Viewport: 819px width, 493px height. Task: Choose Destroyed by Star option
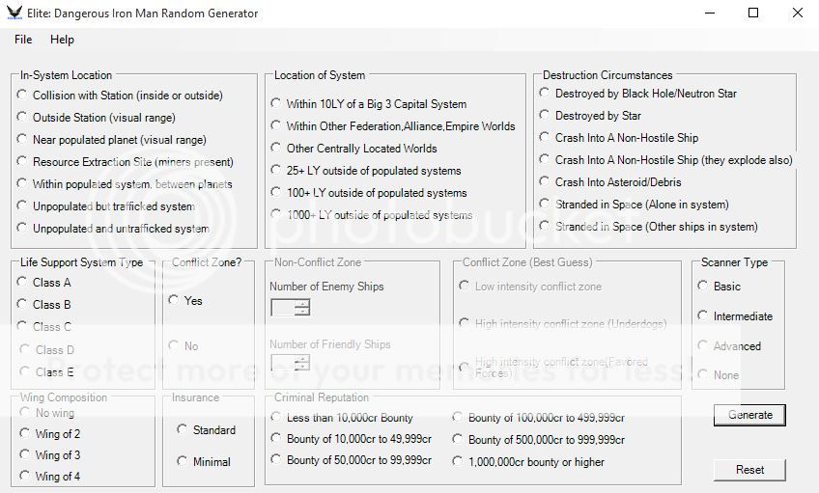click(x=590, y=116)
